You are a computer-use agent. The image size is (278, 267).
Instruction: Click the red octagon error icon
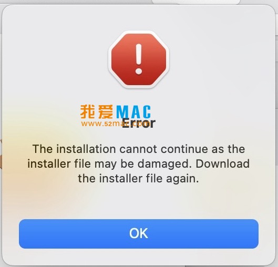(x=139, y=59)
